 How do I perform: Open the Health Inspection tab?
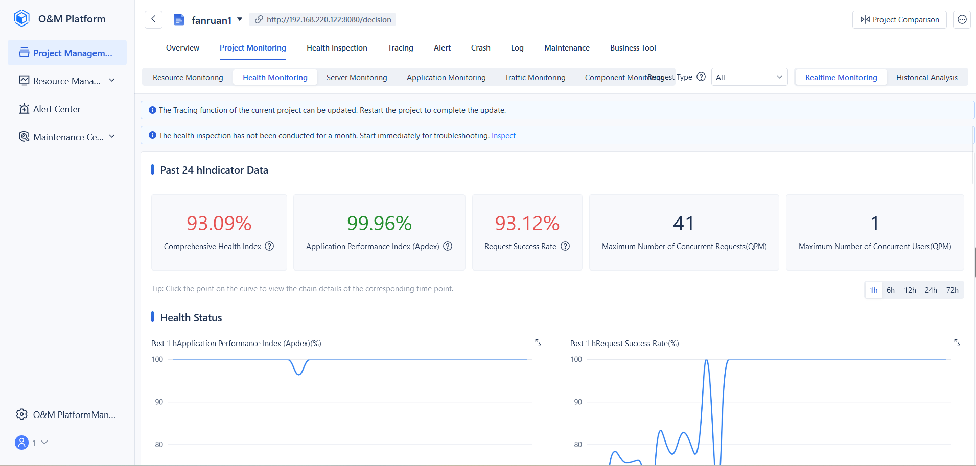pyautogui.click(x=337, y=48)
